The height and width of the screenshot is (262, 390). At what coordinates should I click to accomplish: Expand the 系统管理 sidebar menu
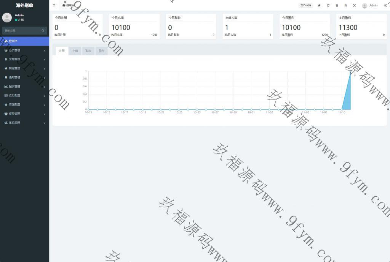tap(24, 123)
